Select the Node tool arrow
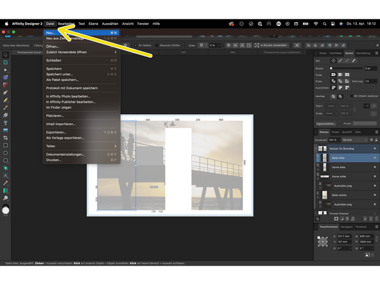The height and width of the screenshot is (285, 380). pyautogui.click(x=5, y=70)
